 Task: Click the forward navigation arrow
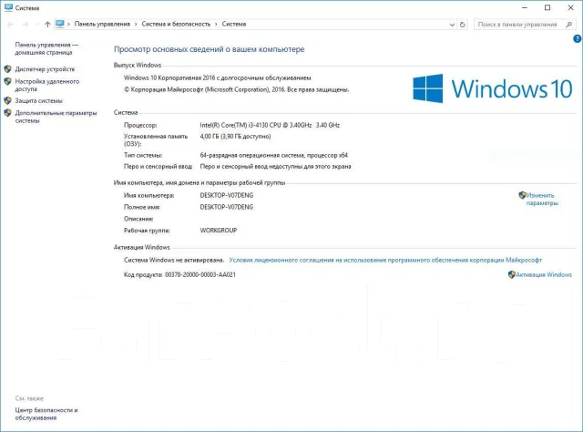[26, 25]
